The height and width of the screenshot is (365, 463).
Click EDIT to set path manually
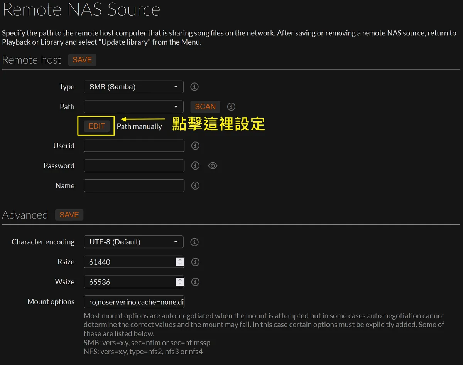[x=96, y=126]
